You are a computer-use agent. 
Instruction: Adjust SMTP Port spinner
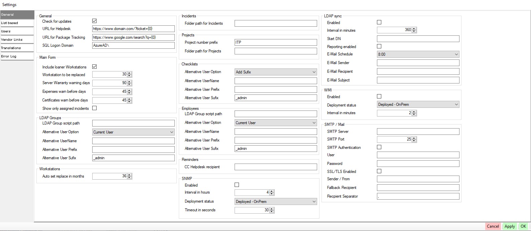point(397,139)
